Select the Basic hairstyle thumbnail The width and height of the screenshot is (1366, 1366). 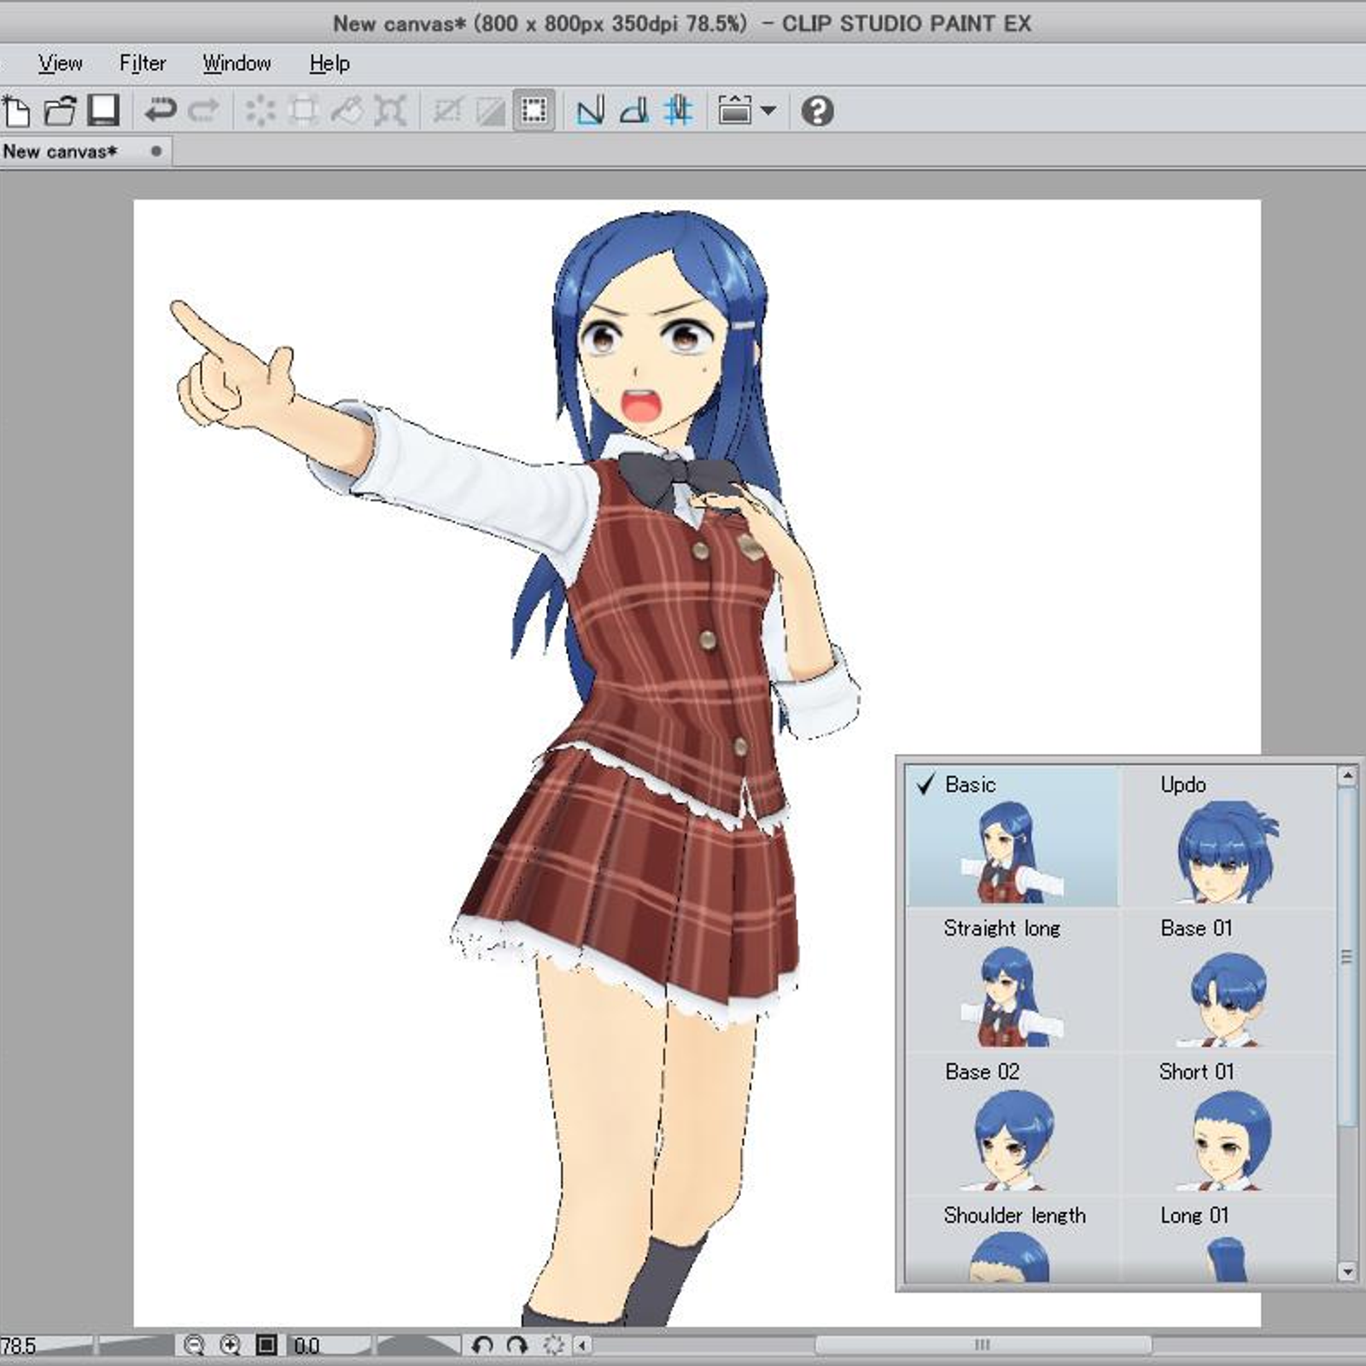tap(1013, 837)
